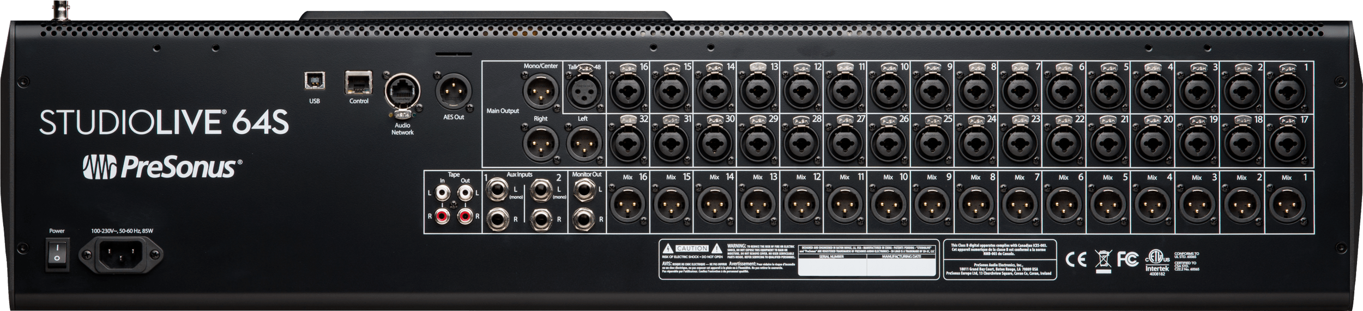Click the CE compliance mark

[1076, 260]
